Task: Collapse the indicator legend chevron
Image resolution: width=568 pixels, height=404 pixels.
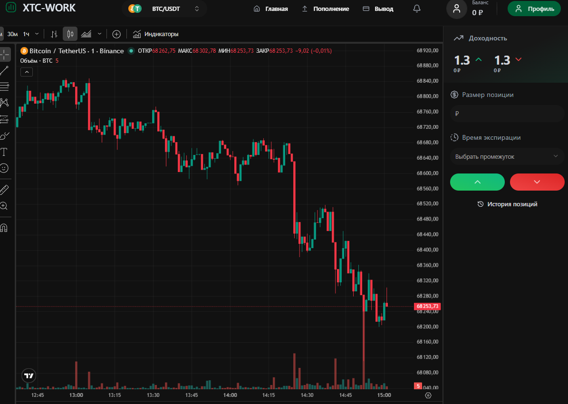Action: coord(27,72)
